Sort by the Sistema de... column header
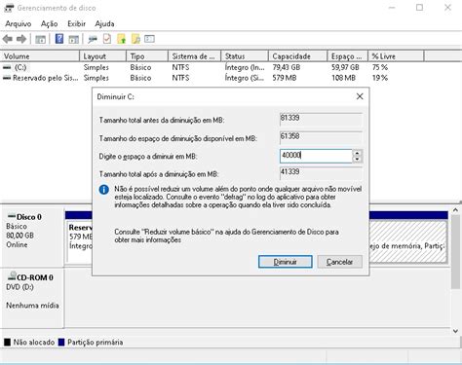 (x=195, y=56)
